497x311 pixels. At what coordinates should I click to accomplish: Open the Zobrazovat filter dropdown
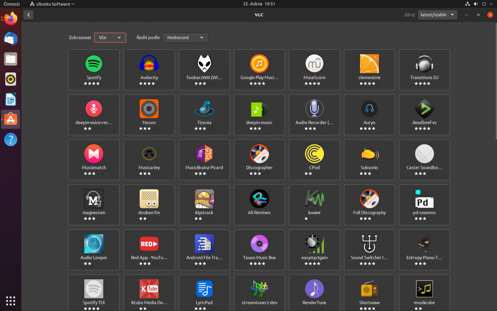tap(110, 37)
